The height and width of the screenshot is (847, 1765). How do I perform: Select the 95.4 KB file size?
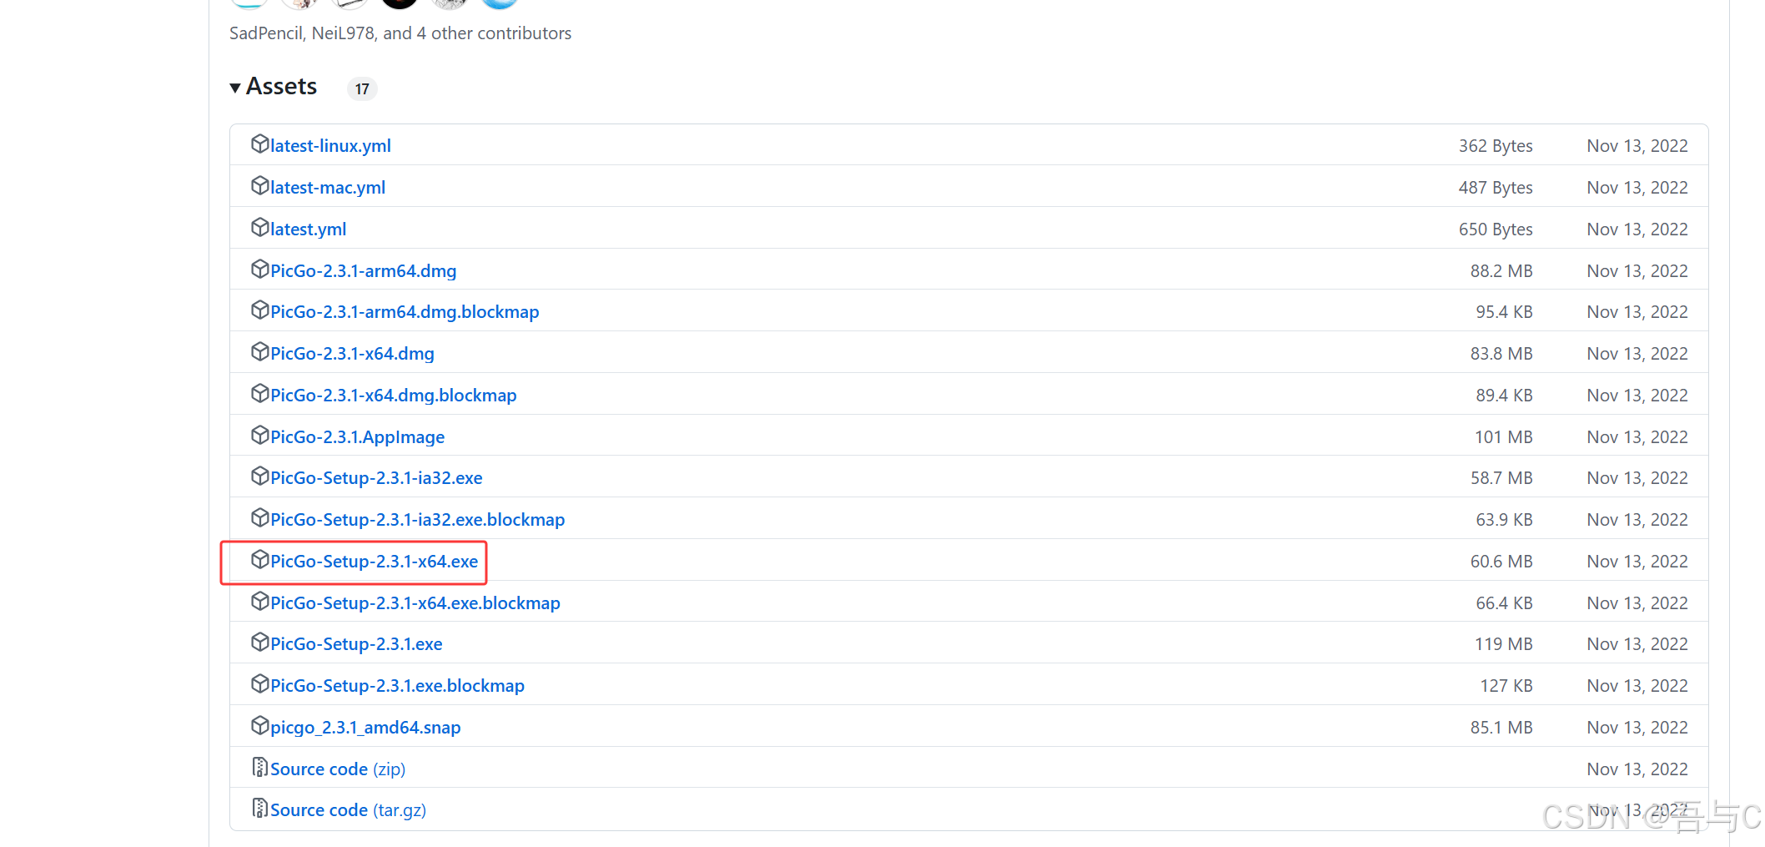1504,312
